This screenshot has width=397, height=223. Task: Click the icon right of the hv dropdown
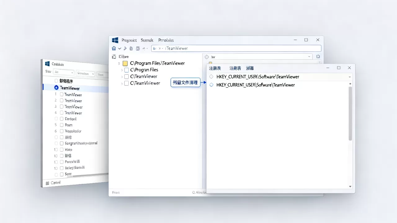click(318, 57)
